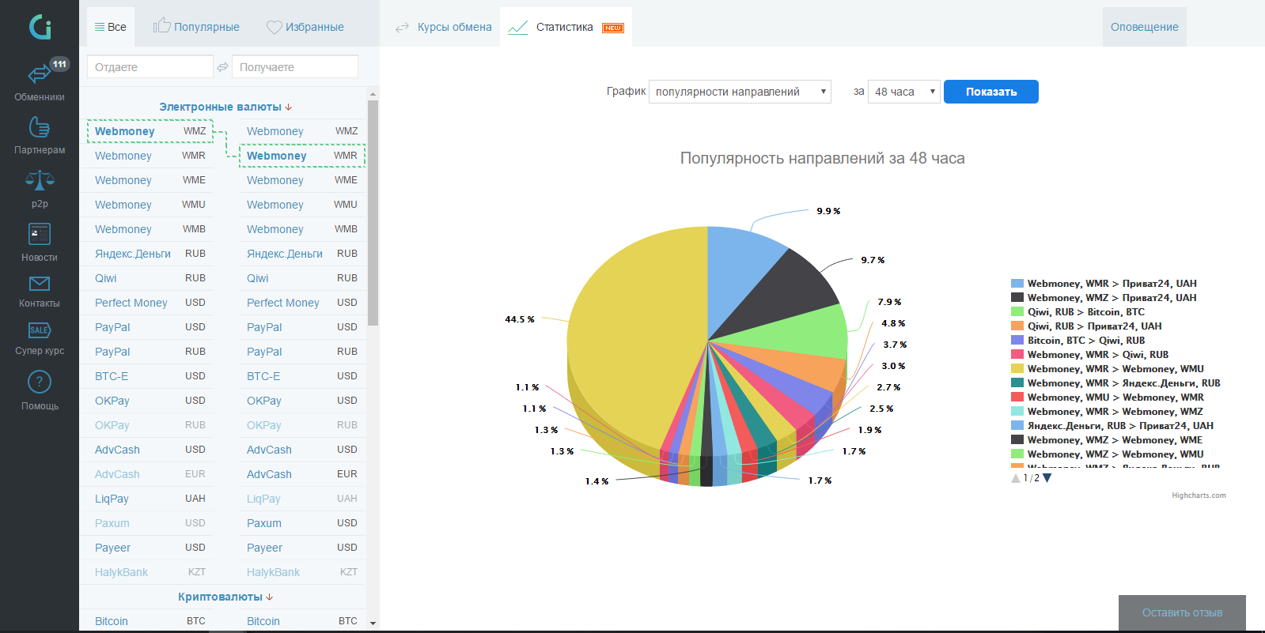This screenshot has height=633, width=1265.
Task: Select LiqPay UAH in the give column
Action: [x=150, y=499]
